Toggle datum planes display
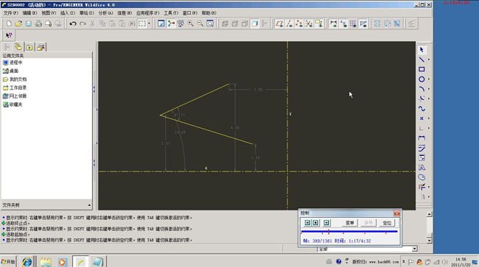The width and height of the screenshot is (479, 267). click(279, 24)
